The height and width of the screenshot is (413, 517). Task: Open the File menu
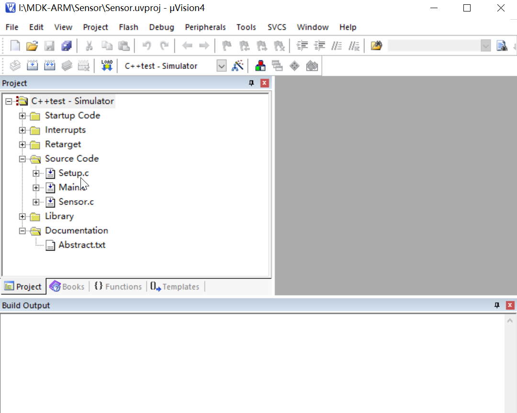pyautogui.click(x=12, y=27)
